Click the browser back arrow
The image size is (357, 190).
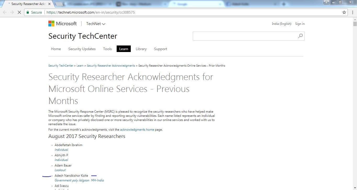pos(5,12)
